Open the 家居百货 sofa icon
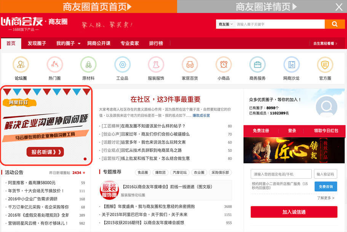Viewport: 347px width, 232px height. point(190,64)
